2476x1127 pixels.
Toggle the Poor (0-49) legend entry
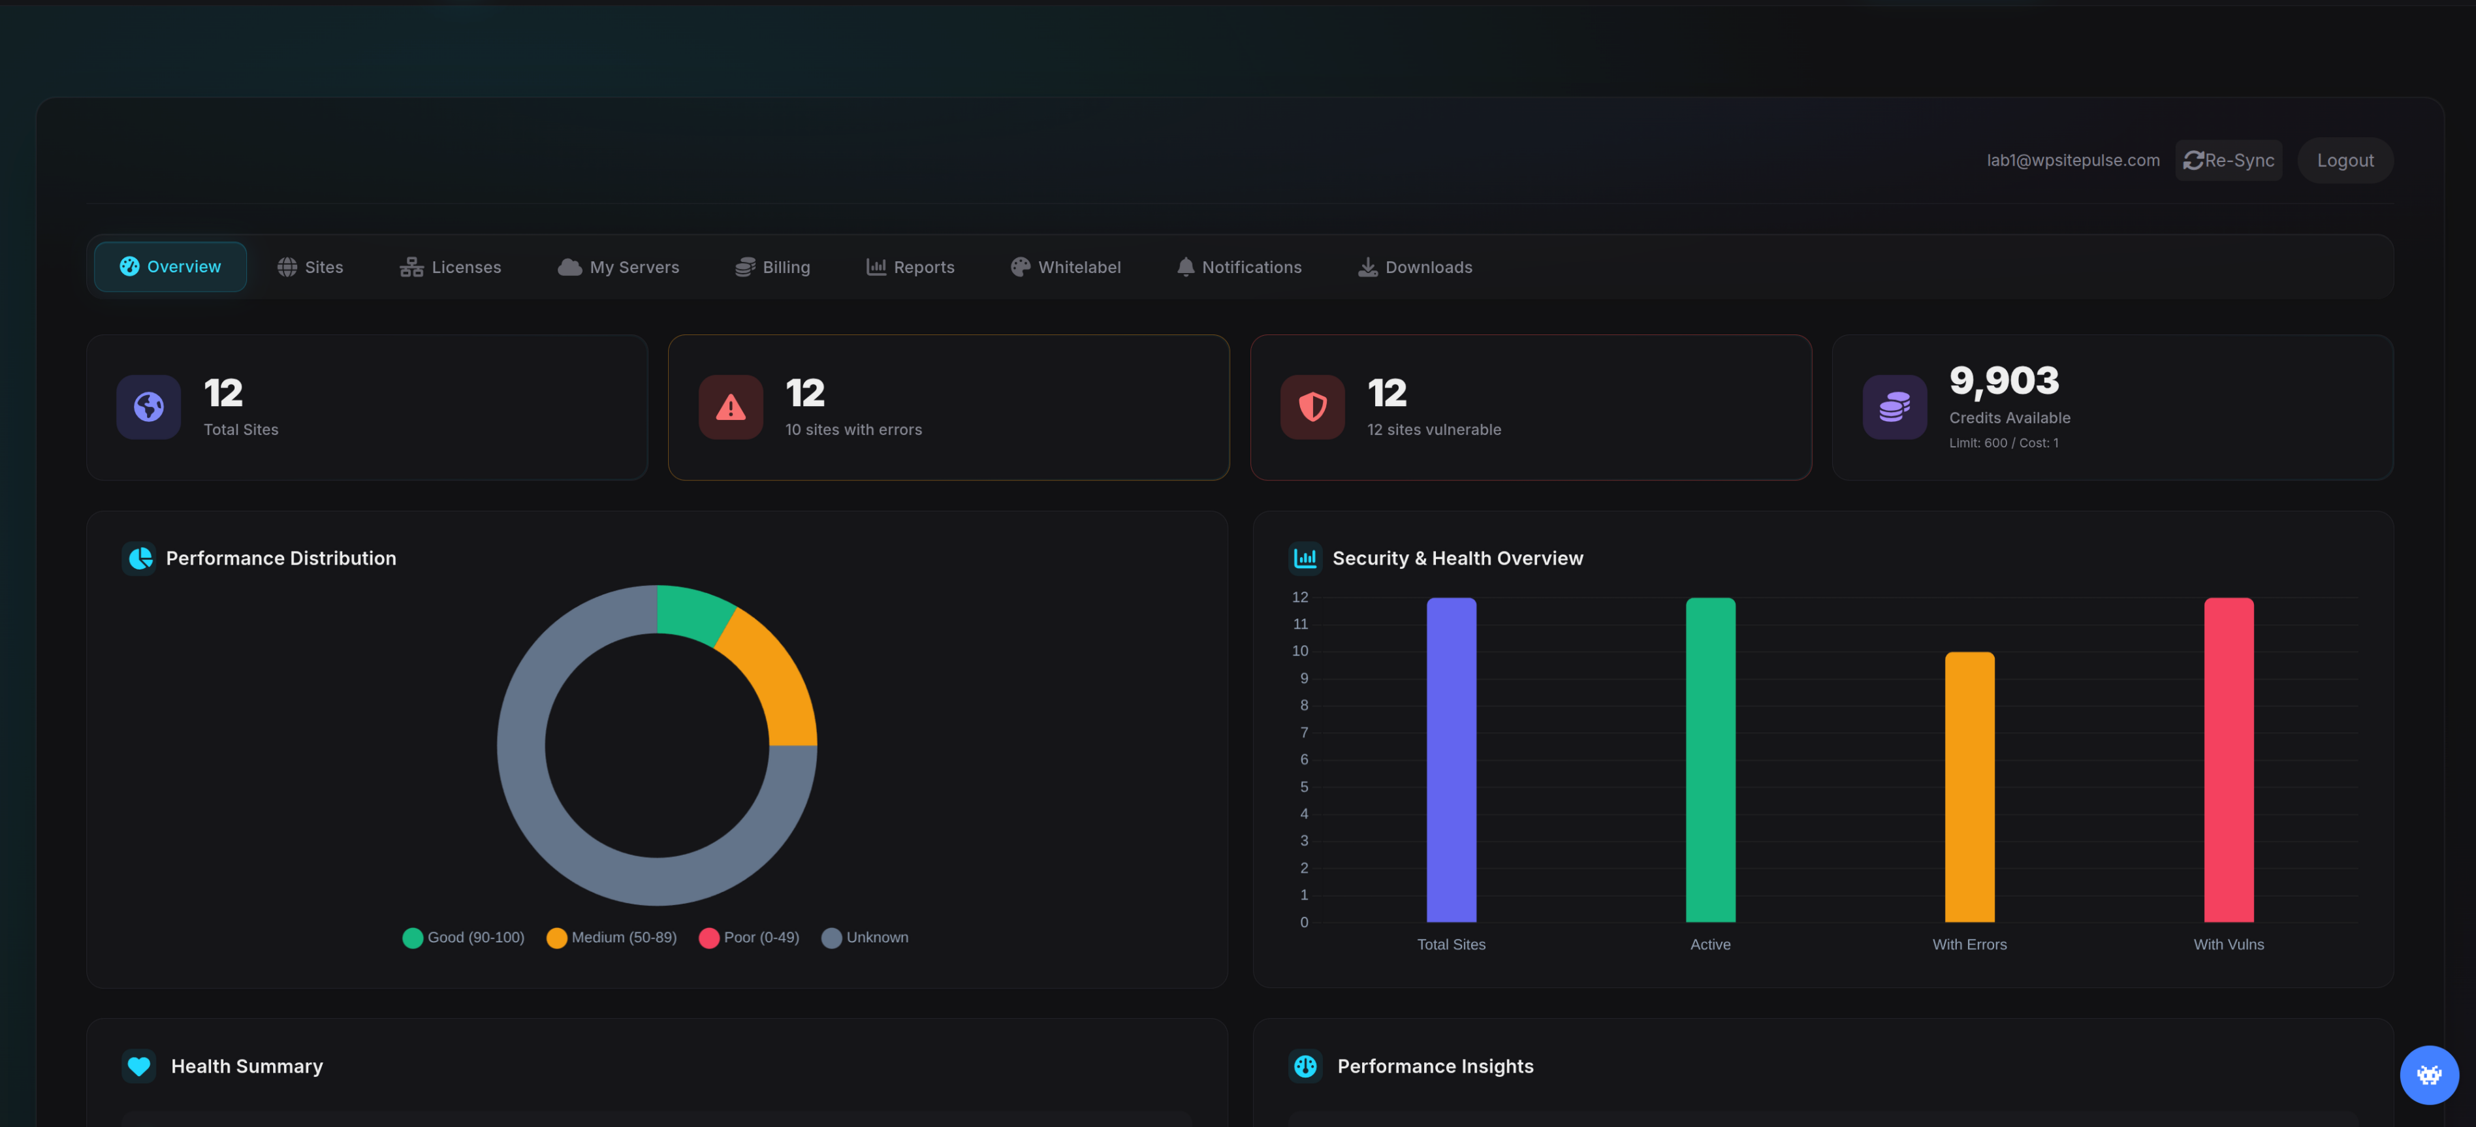pos(749,938)
